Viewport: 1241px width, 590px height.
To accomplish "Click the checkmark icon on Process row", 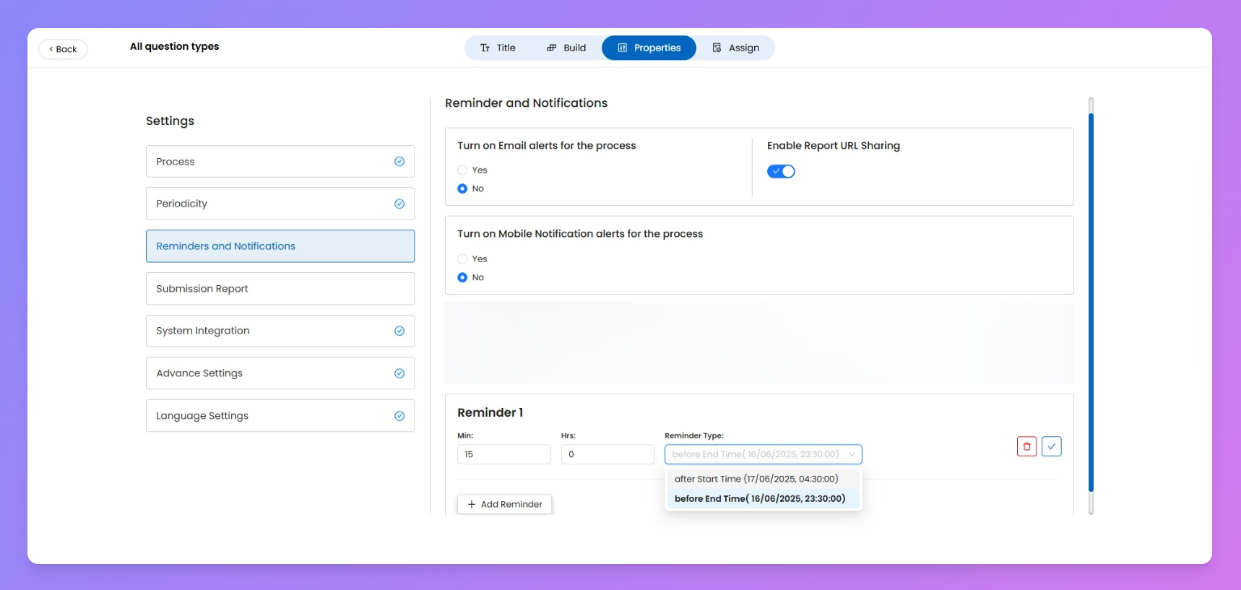I will (x=399, y=162).
